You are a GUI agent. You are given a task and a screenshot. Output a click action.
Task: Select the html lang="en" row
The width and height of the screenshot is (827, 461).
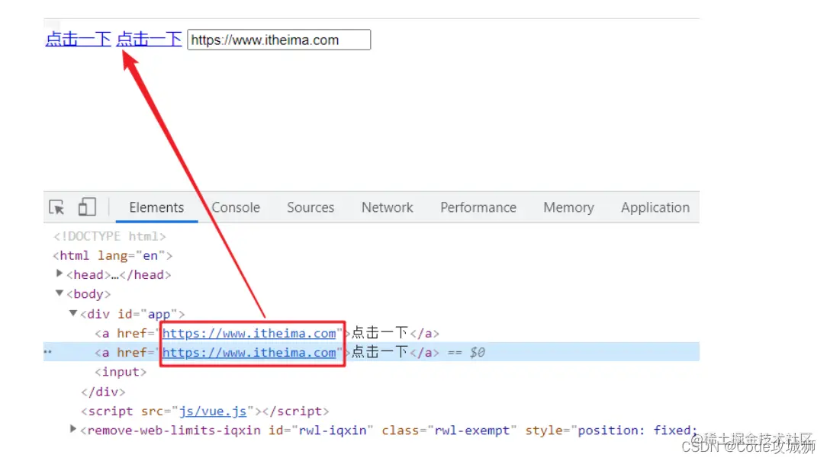(x=112, y=255)
